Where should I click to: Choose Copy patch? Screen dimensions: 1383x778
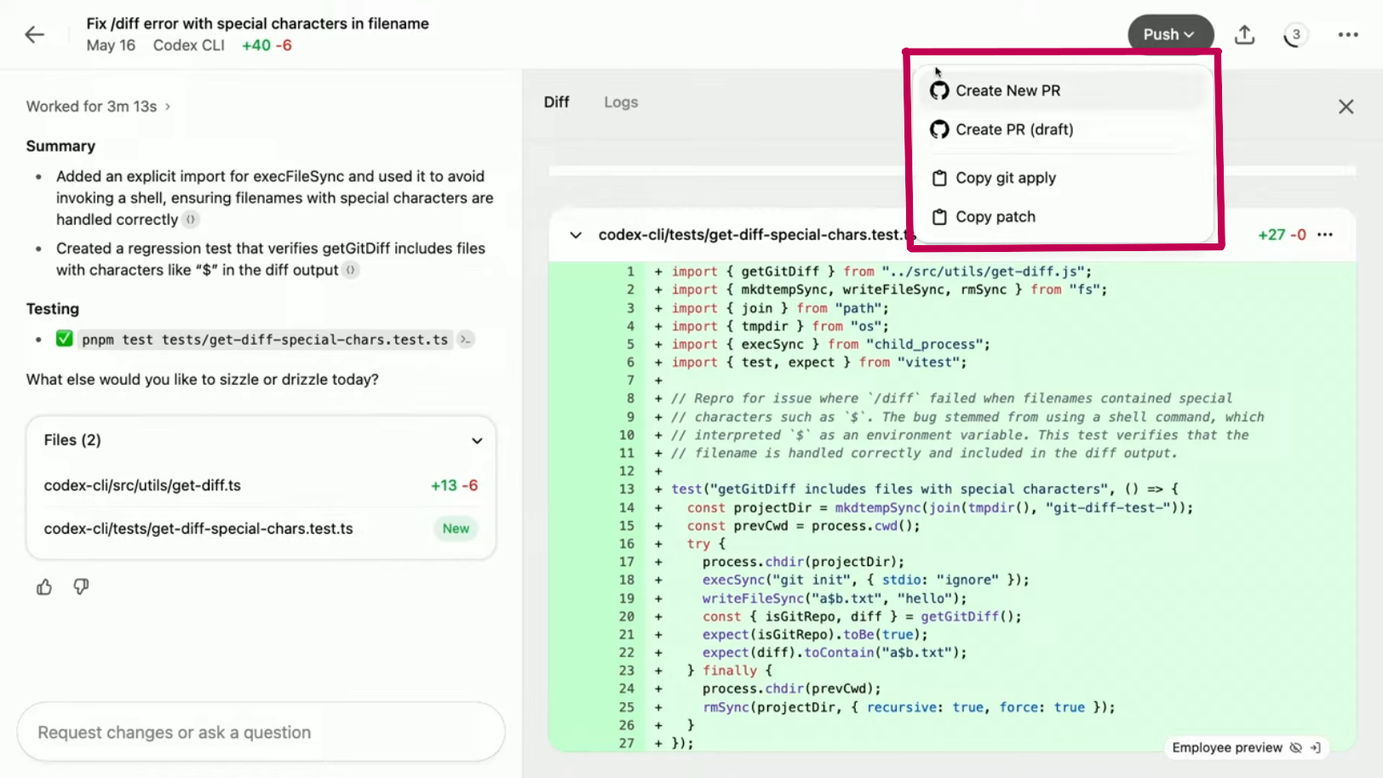click(x=1063, y=217)
